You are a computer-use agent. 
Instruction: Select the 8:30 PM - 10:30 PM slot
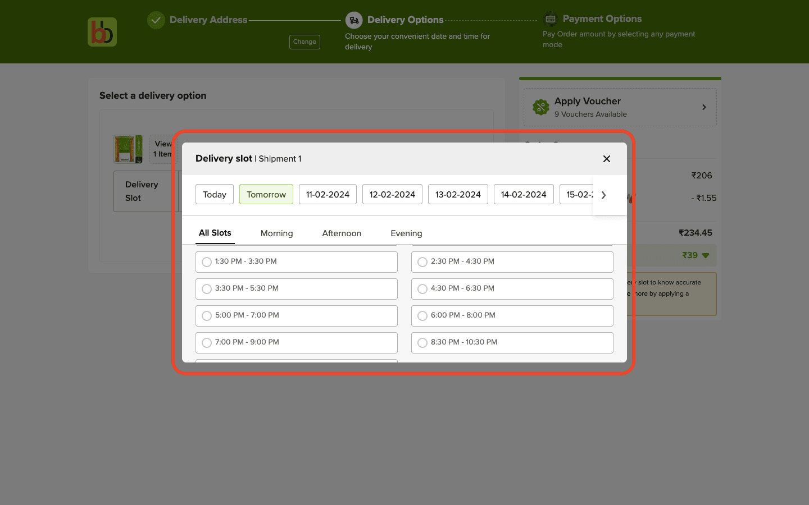pyautogui.click(x=512, y=343)
